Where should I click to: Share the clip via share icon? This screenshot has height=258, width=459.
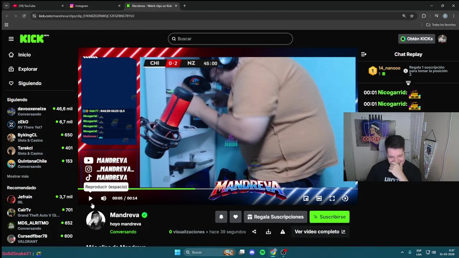[254, 231]
